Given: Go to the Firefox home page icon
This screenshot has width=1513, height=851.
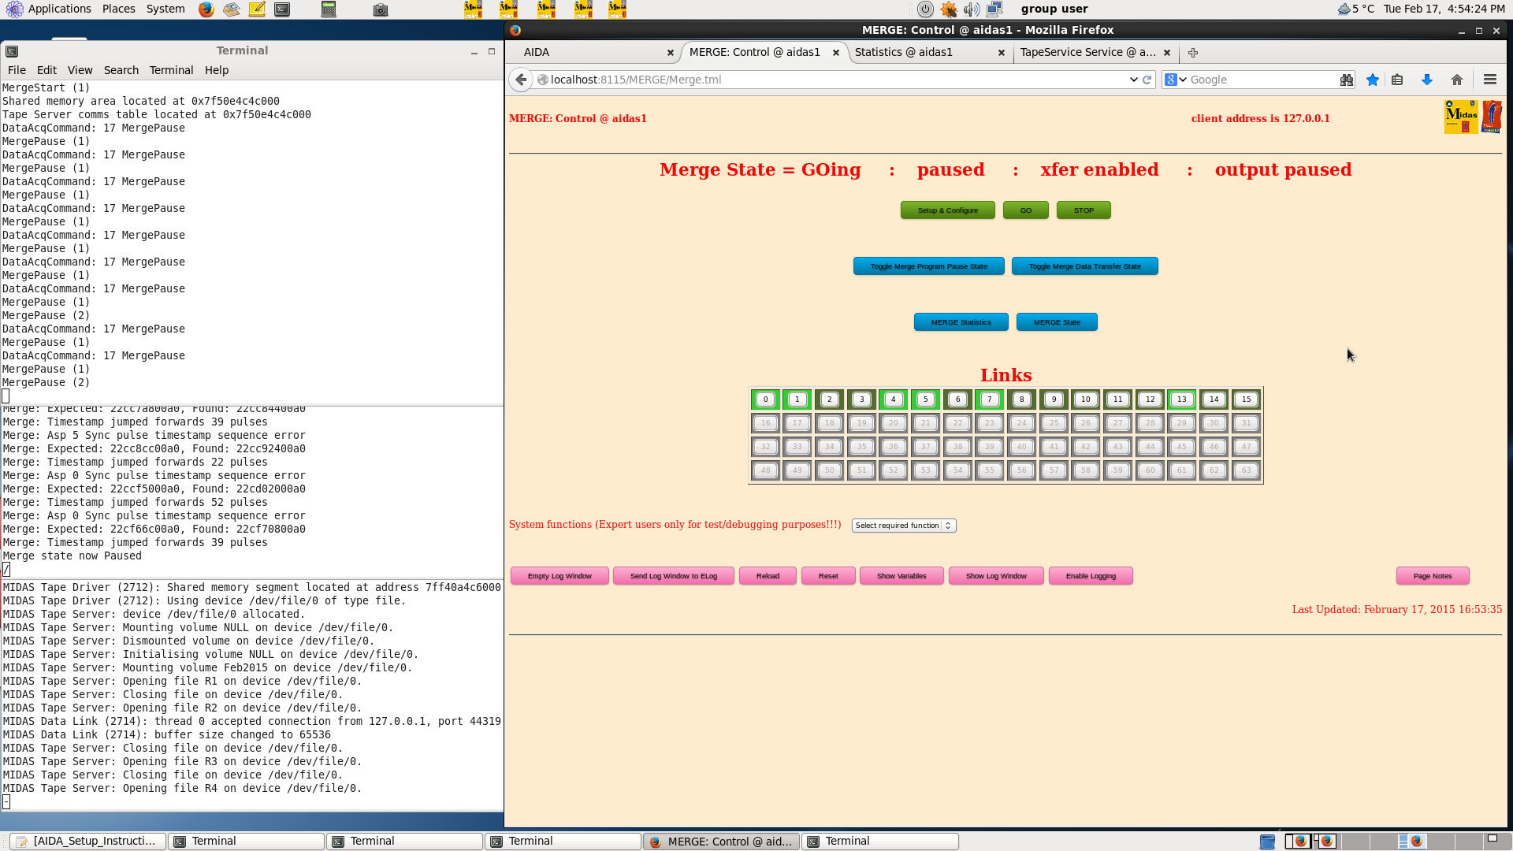Looking at the screenshot, I should (1457, 80).
